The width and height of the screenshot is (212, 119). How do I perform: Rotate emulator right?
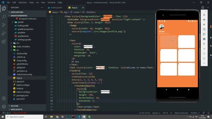point(204,34)
